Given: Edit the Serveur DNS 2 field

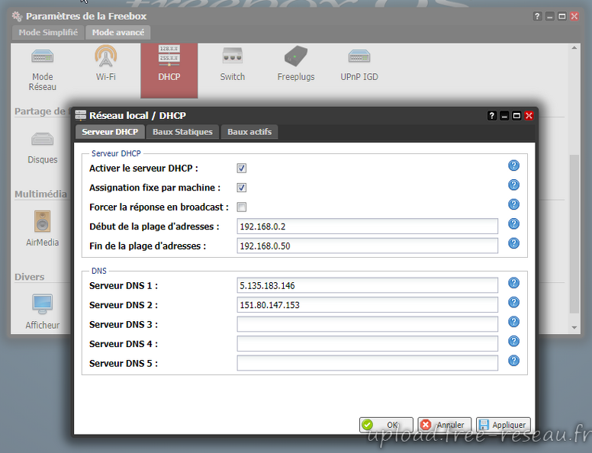Looking at the screenshot, I should pos(368,305).
